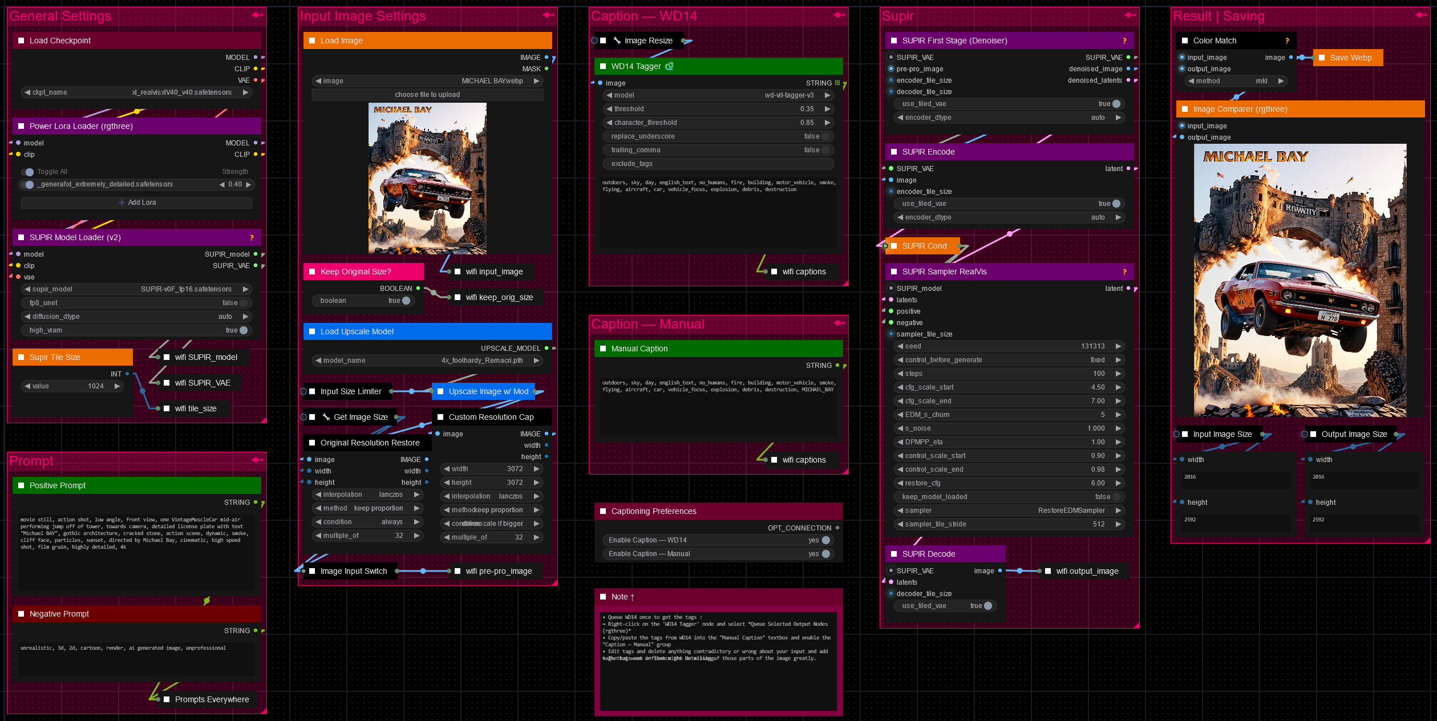Click the General Settings group pin icon
This screenshot has width=1437, height=721.
(x=257, y=15)
